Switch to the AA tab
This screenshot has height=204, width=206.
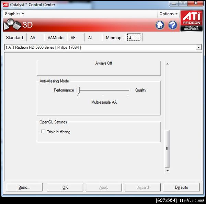[33, 38]
